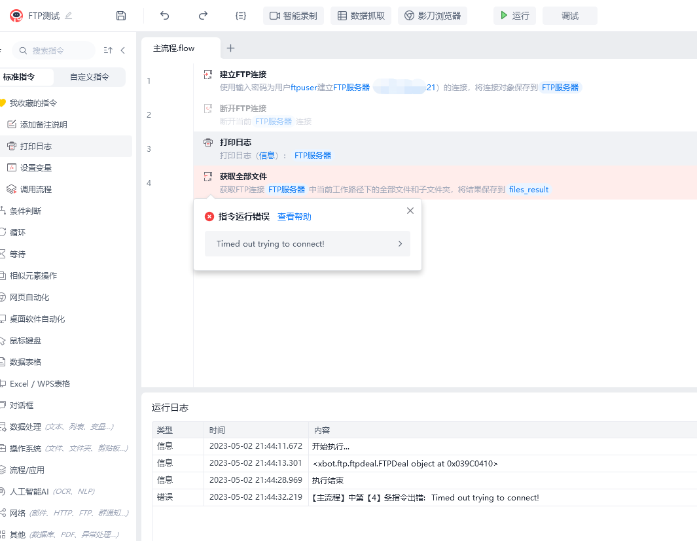Collapse the command panel with the left chevron
This screenshot has width=697, height=541.
click(122, 50)
